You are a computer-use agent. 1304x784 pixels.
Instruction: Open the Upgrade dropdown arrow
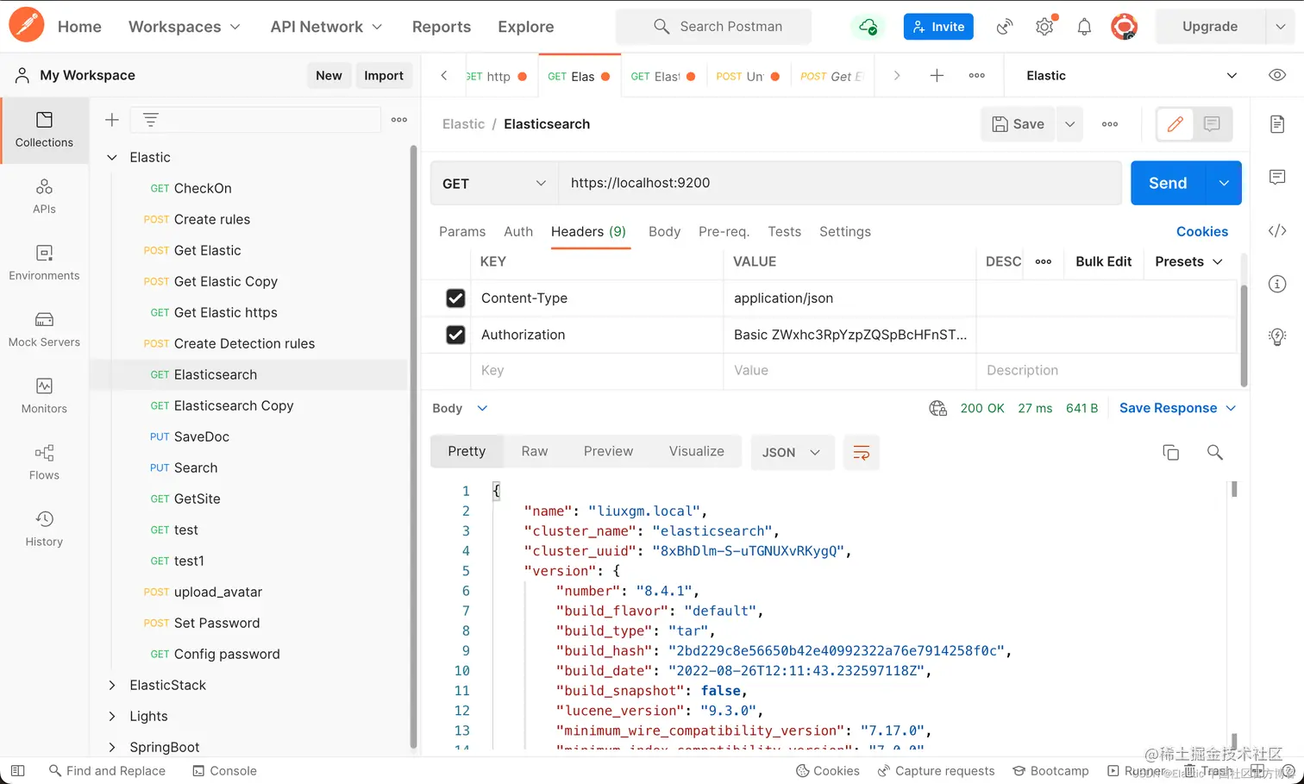(1280, 27)
